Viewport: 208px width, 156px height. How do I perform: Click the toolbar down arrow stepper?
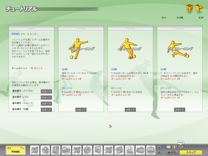point(159,152)
